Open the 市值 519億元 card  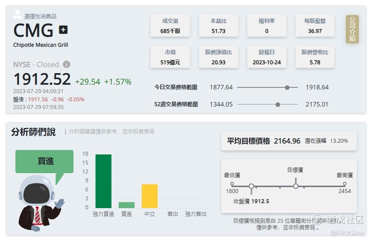170,57
